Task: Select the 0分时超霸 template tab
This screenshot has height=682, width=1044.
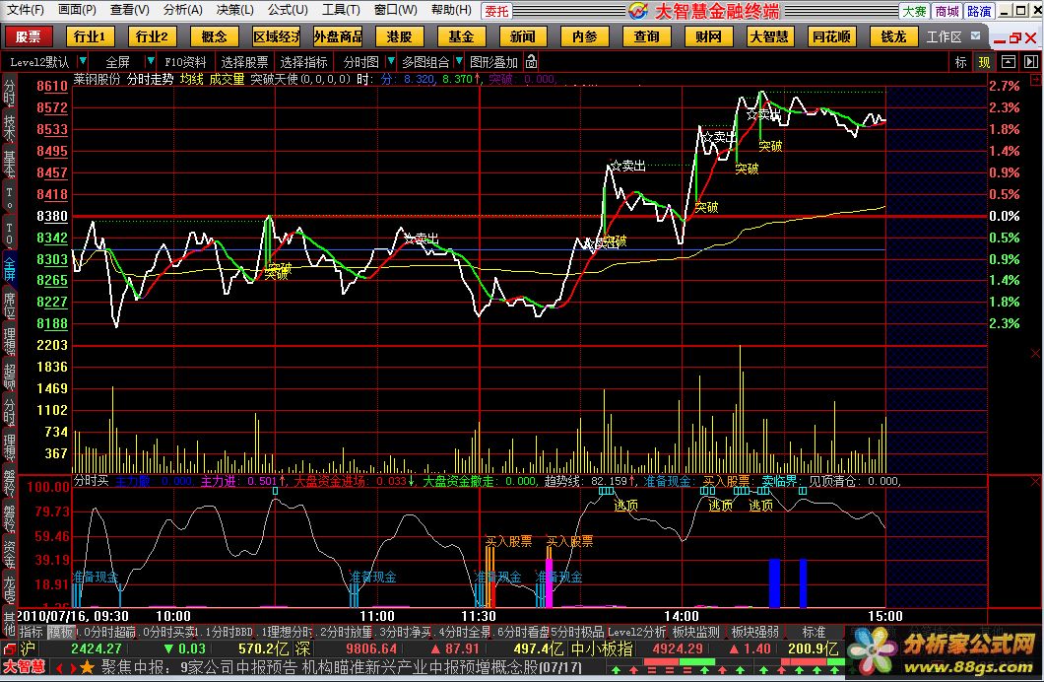Action: coord(108,632)
